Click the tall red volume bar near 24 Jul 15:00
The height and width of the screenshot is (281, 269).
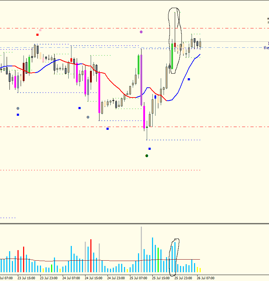pos(91,256)
